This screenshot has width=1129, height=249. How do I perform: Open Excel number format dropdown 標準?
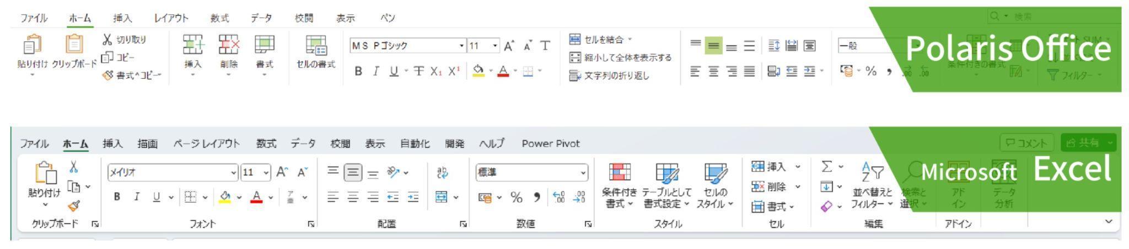click(532, 172)
